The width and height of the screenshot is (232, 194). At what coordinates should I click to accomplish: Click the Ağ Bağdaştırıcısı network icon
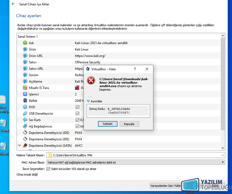click(x=25, y=126)
